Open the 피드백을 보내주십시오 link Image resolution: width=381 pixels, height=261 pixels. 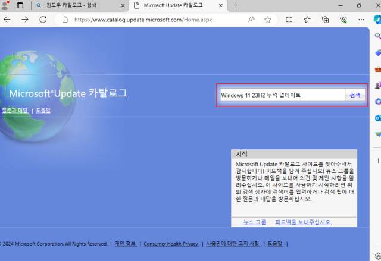click(303, 222)
